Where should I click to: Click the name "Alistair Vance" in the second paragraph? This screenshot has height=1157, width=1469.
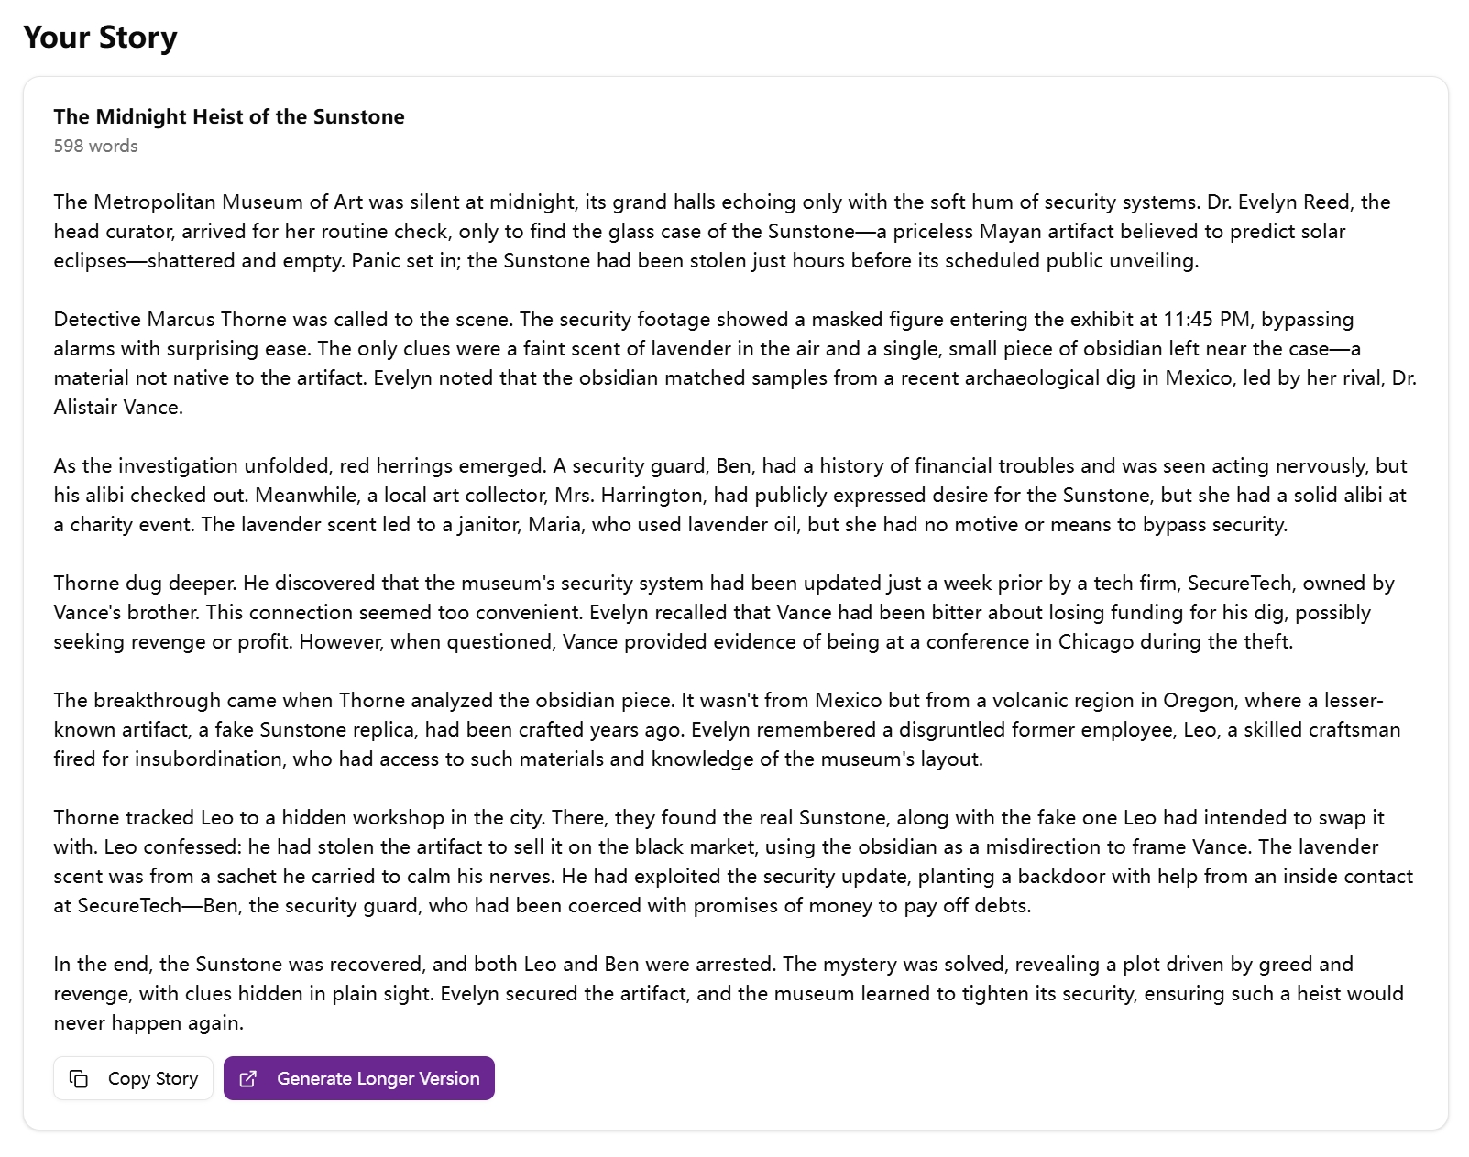[x=115, y=407]
